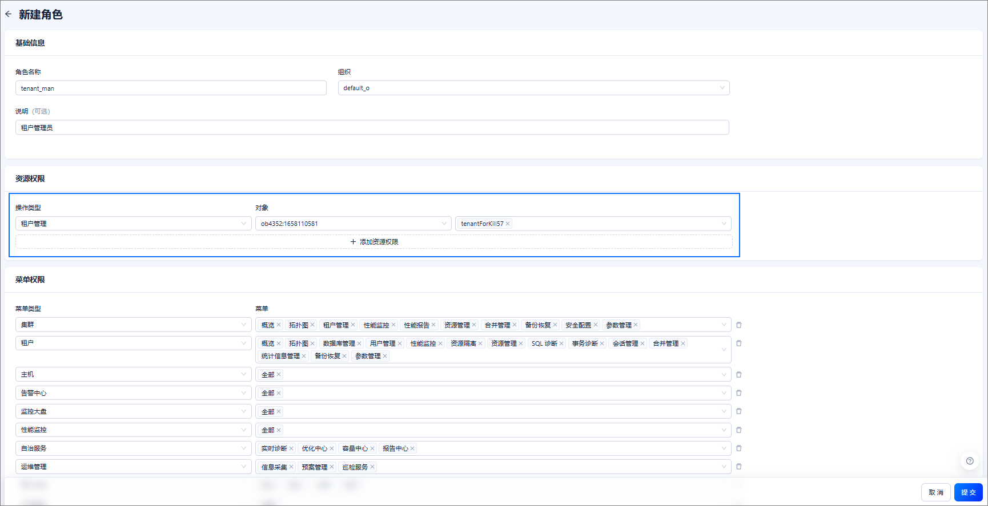Click the 资源权限 section heading

[30, 179]
